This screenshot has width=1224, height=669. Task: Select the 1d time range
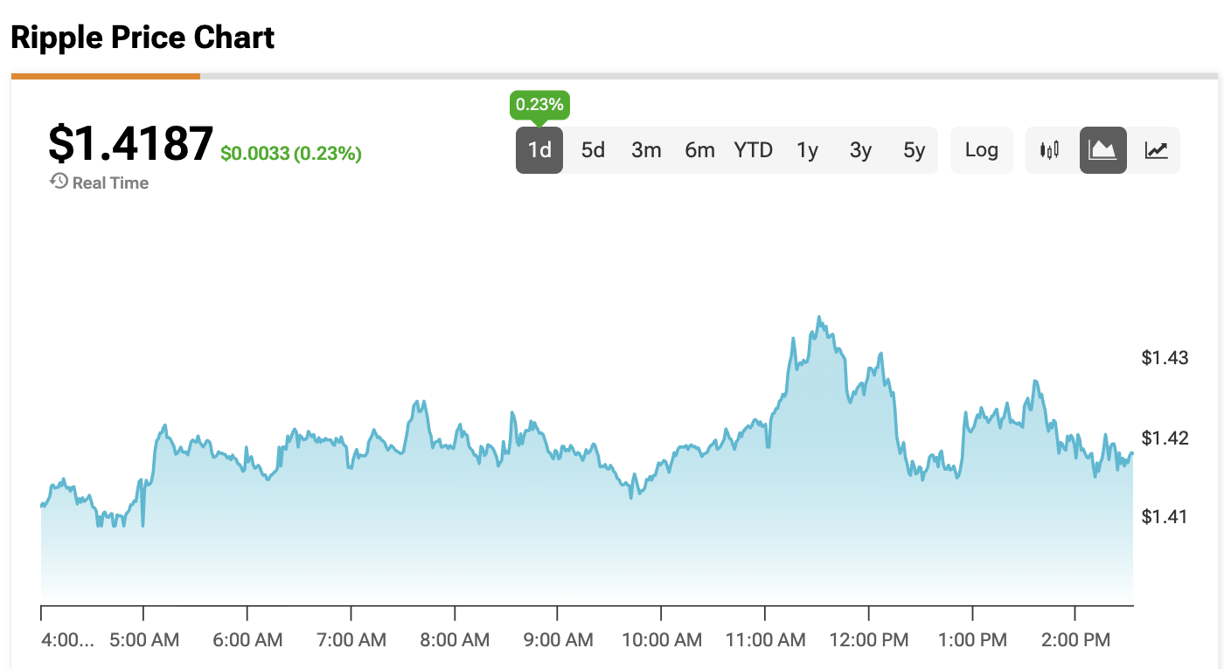[539, 150]
